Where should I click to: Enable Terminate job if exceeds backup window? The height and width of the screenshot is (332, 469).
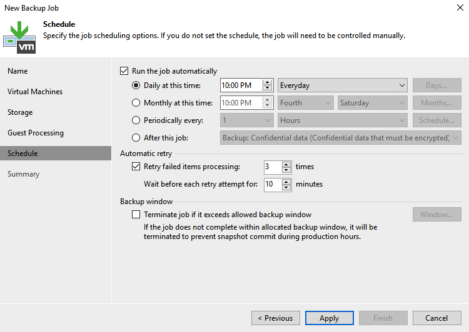136,215
